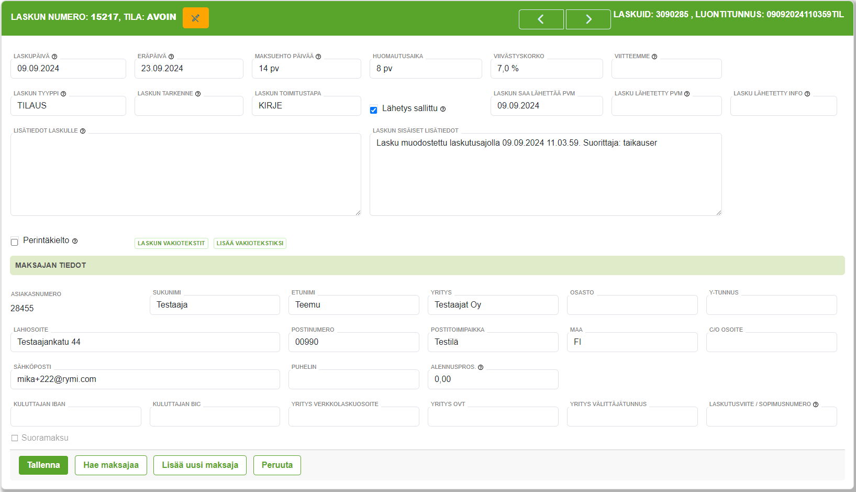Click the Etunimi field

[x=354, y=305]
